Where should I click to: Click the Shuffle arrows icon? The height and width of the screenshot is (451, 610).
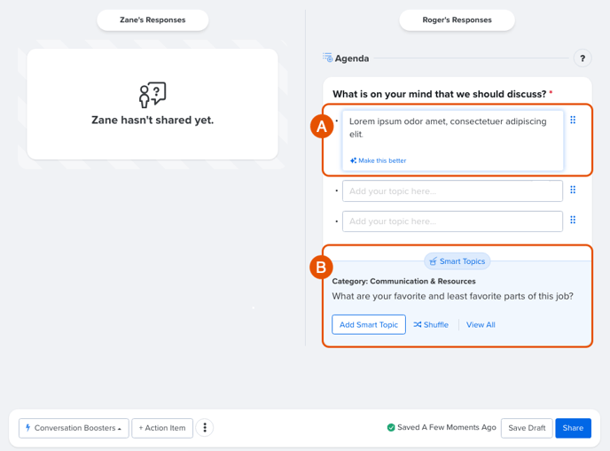coord(418,324)
